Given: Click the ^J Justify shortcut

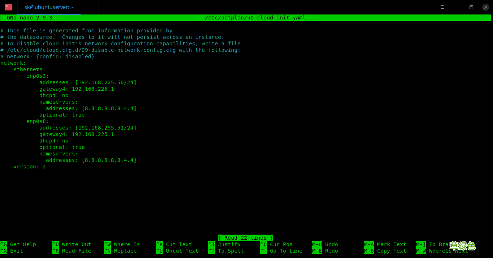Looking at the screenshot, I should click(224, 244).
